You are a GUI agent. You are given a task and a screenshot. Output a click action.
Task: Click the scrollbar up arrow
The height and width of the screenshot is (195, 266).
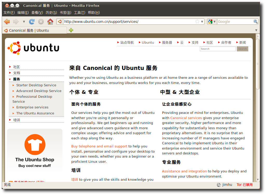coord(258,36)
